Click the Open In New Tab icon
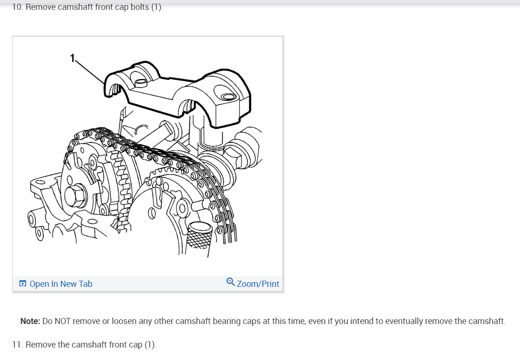Image resolution: width=520 pixels, height=356 pixels. (23, 284)
